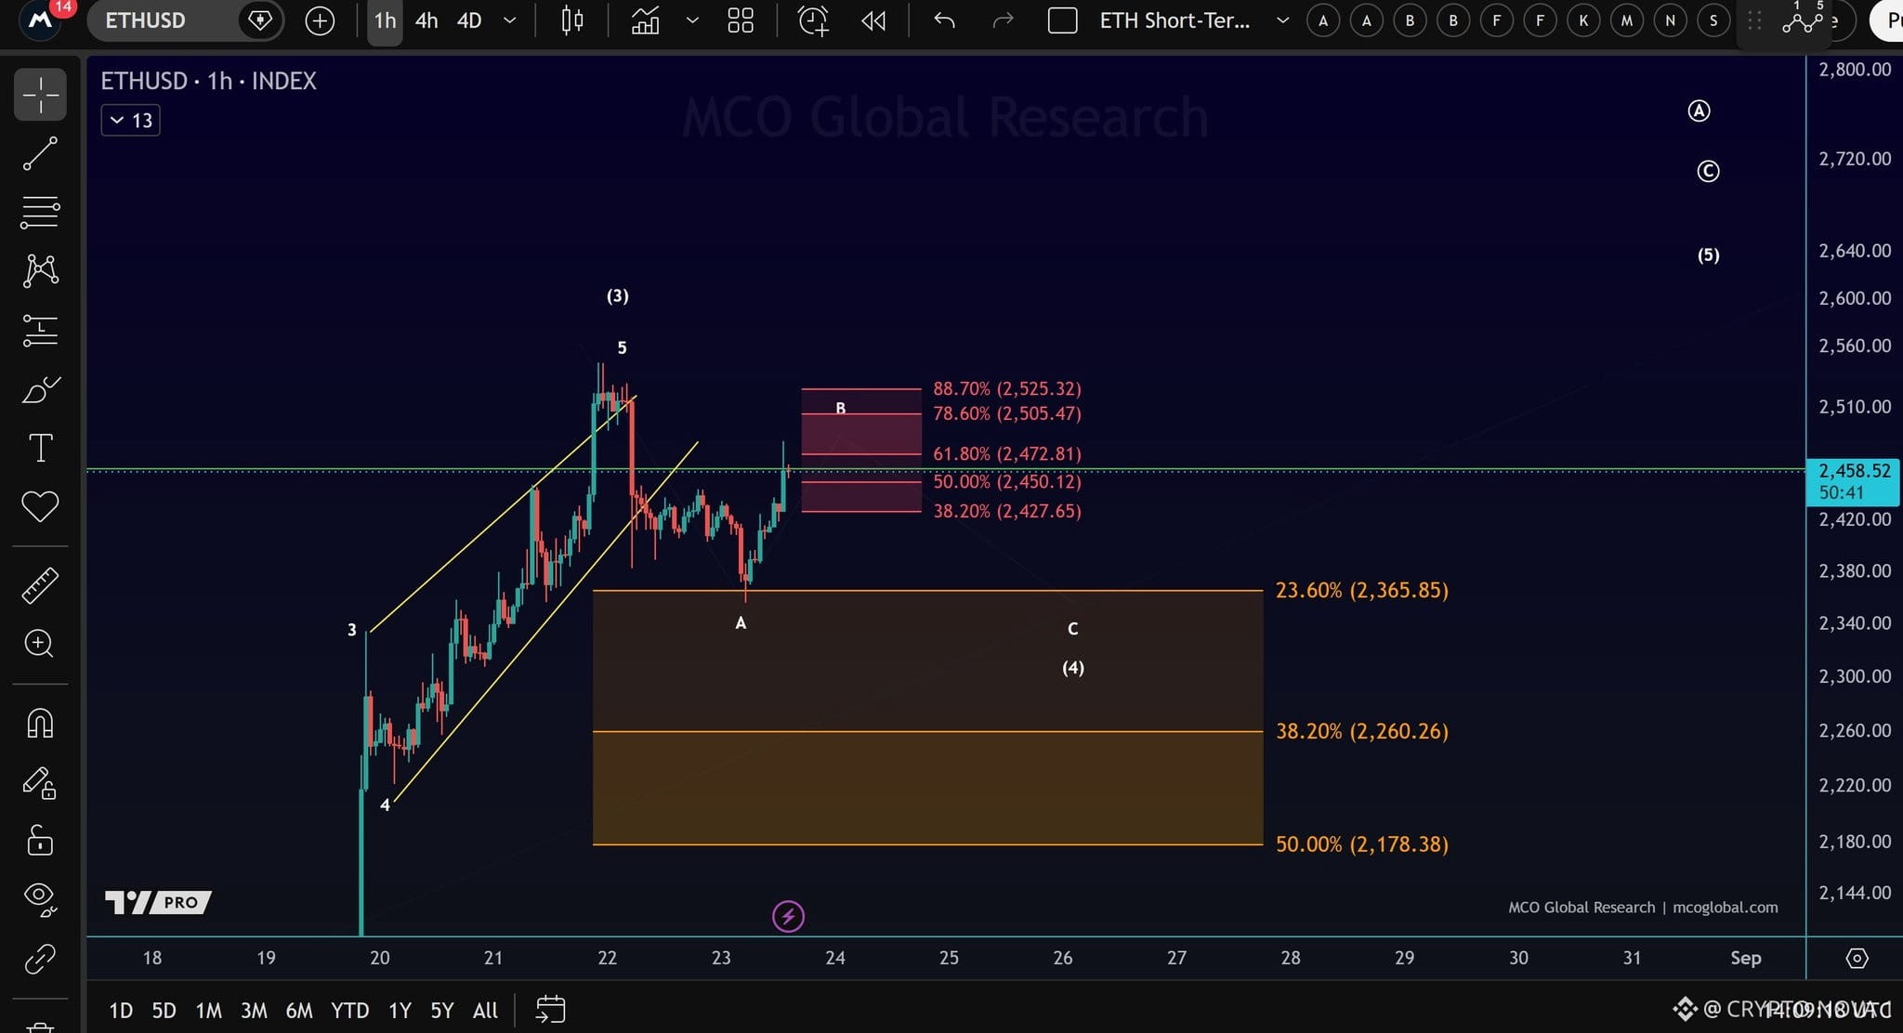Viewport: 1903px width, 1033px height.
Task: Set date range to 6M
Action: tap(299, 1011)
